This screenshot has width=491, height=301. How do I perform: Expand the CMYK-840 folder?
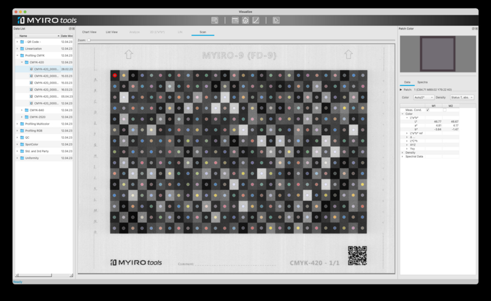point(22,110)
